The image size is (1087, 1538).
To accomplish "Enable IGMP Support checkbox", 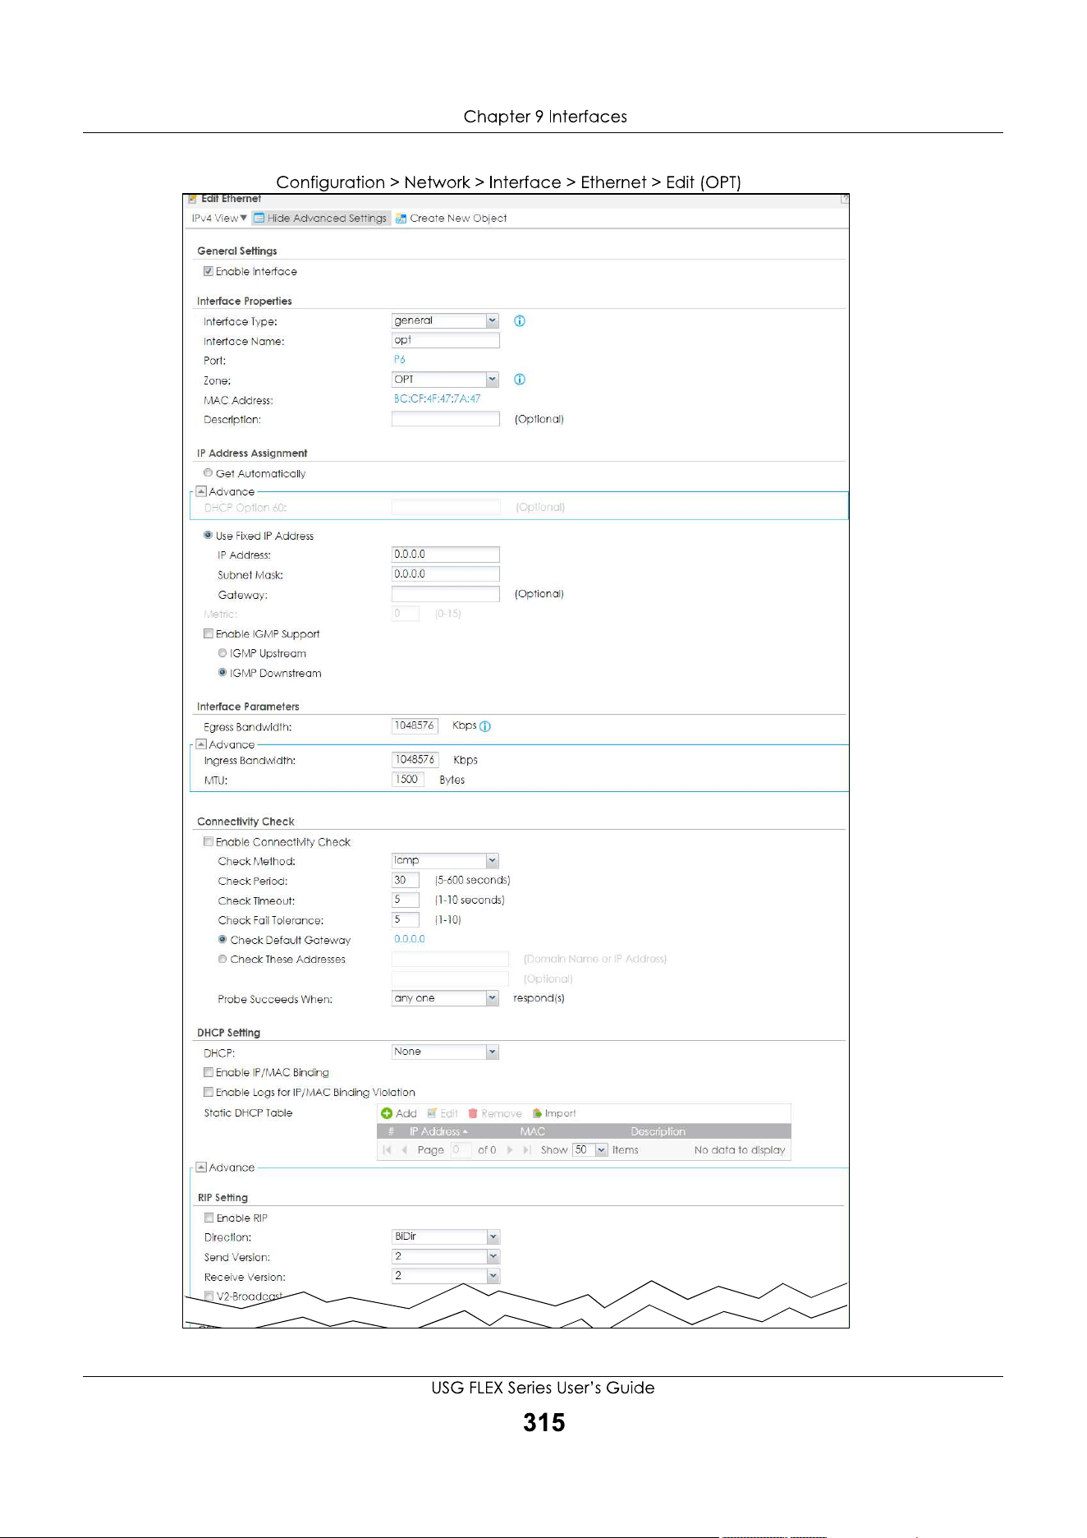I will [x=209, y=634].
